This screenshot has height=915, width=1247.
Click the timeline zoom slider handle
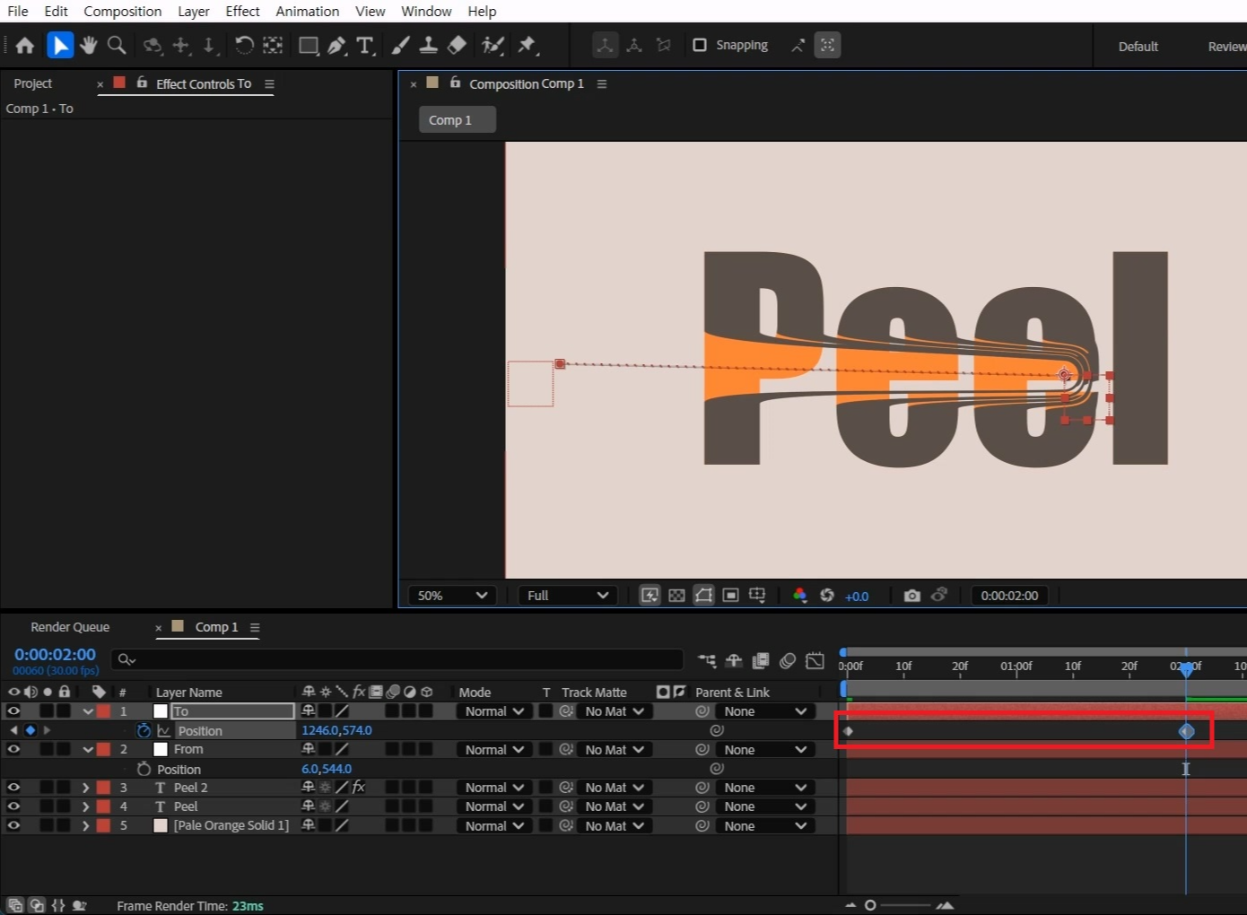click(870, 905)
